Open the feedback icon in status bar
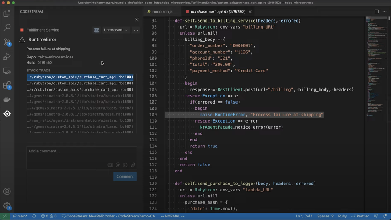Viewport: 391px width, 220px height. (x=376, y=216)
